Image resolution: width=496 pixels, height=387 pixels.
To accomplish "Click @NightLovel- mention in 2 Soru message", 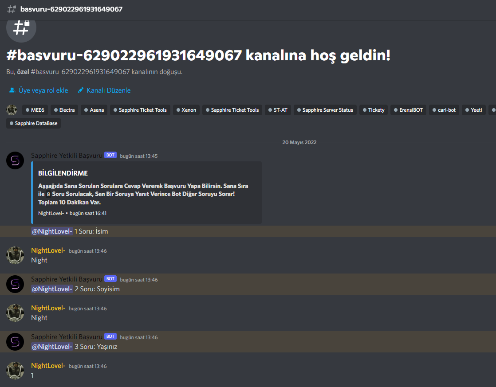I will point(52,289).
